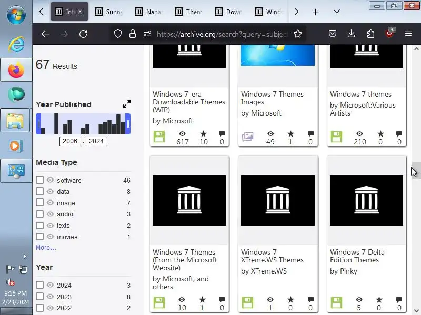Click the uBlock Origin extension icon
The height and width of the screenshot is (315, 421).
pyautogui.click(x=389, y=33)
